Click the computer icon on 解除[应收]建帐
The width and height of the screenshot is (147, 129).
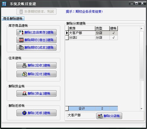pos(25,65)
